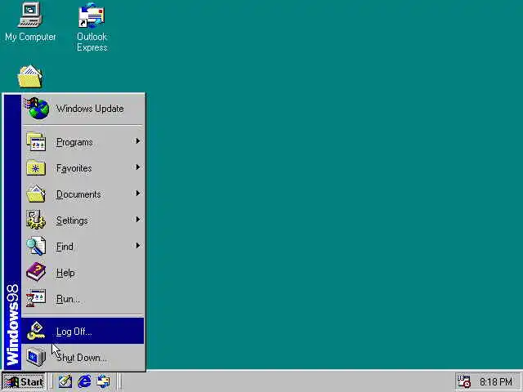Expand the Documents submenu arrow
The width and height of the screenshot is (523, 392).
point(138,193)
